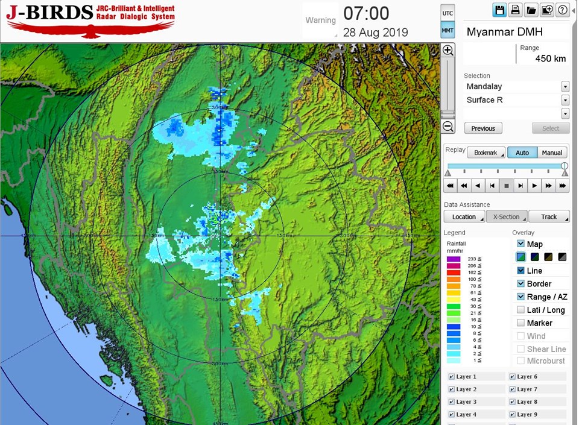Enable the Lati / Long overlay checkbox
579x425 pixels.
pos(520,310)
